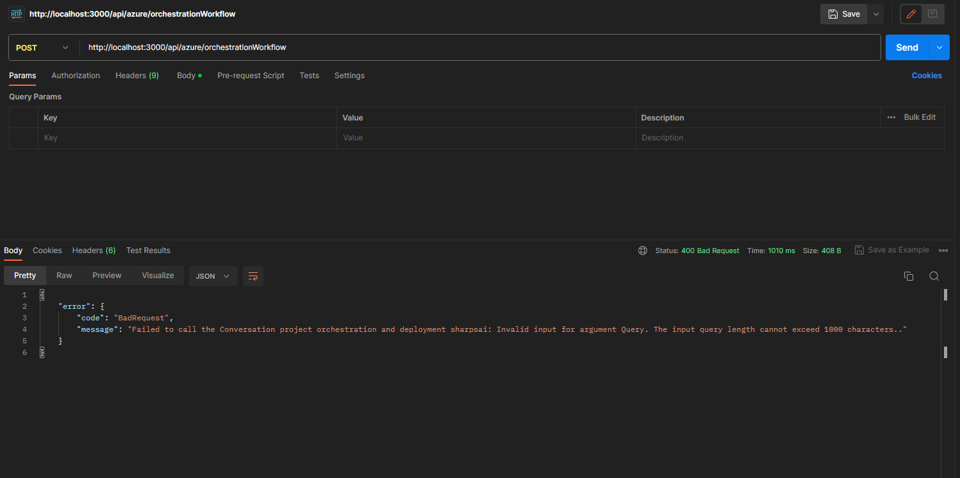Click the Save as Example icon
This screenshot has width=960, height=478.
(x=859, y=250)
